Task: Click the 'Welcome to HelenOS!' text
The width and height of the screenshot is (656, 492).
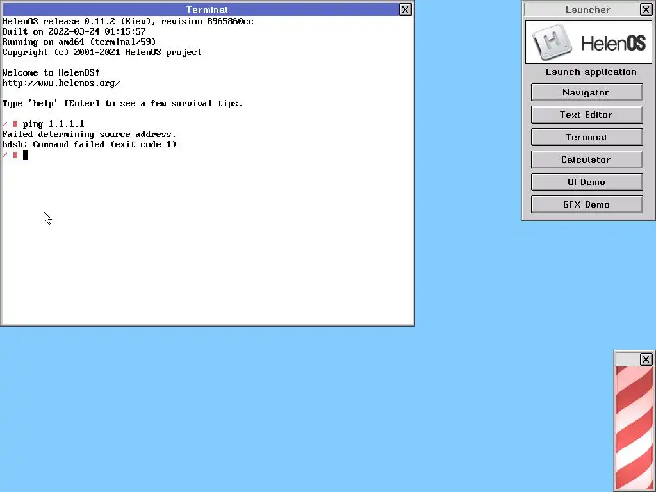Action: tap(51, 72)
